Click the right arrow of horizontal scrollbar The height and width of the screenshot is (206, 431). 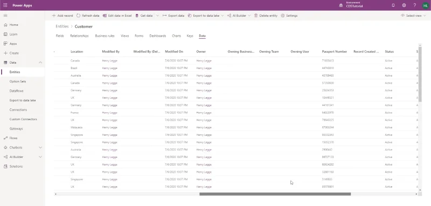click(x=416, y=194)
